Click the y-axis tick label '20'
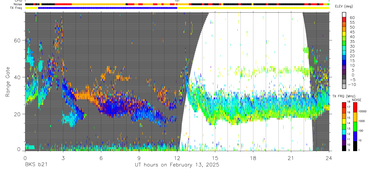This screenshot has width=370, height=171. 17,114
